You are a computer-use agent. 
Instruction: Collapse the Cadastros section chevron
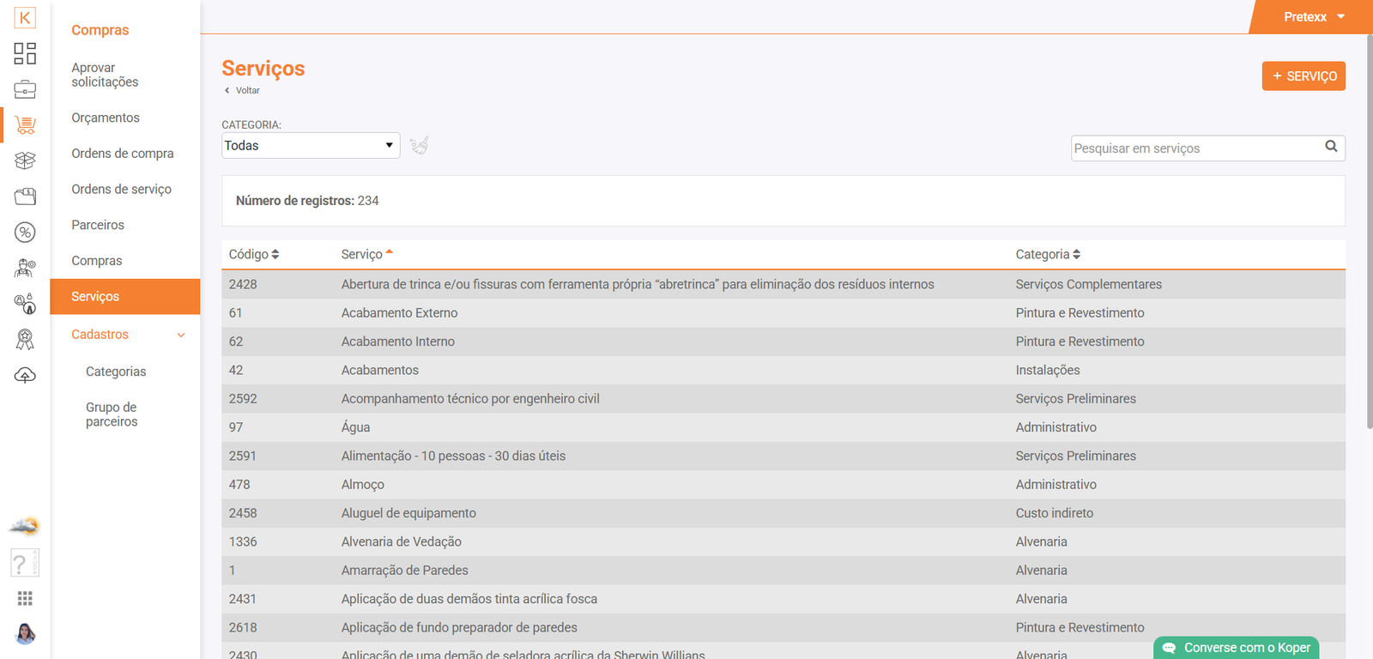coord(181,336)
